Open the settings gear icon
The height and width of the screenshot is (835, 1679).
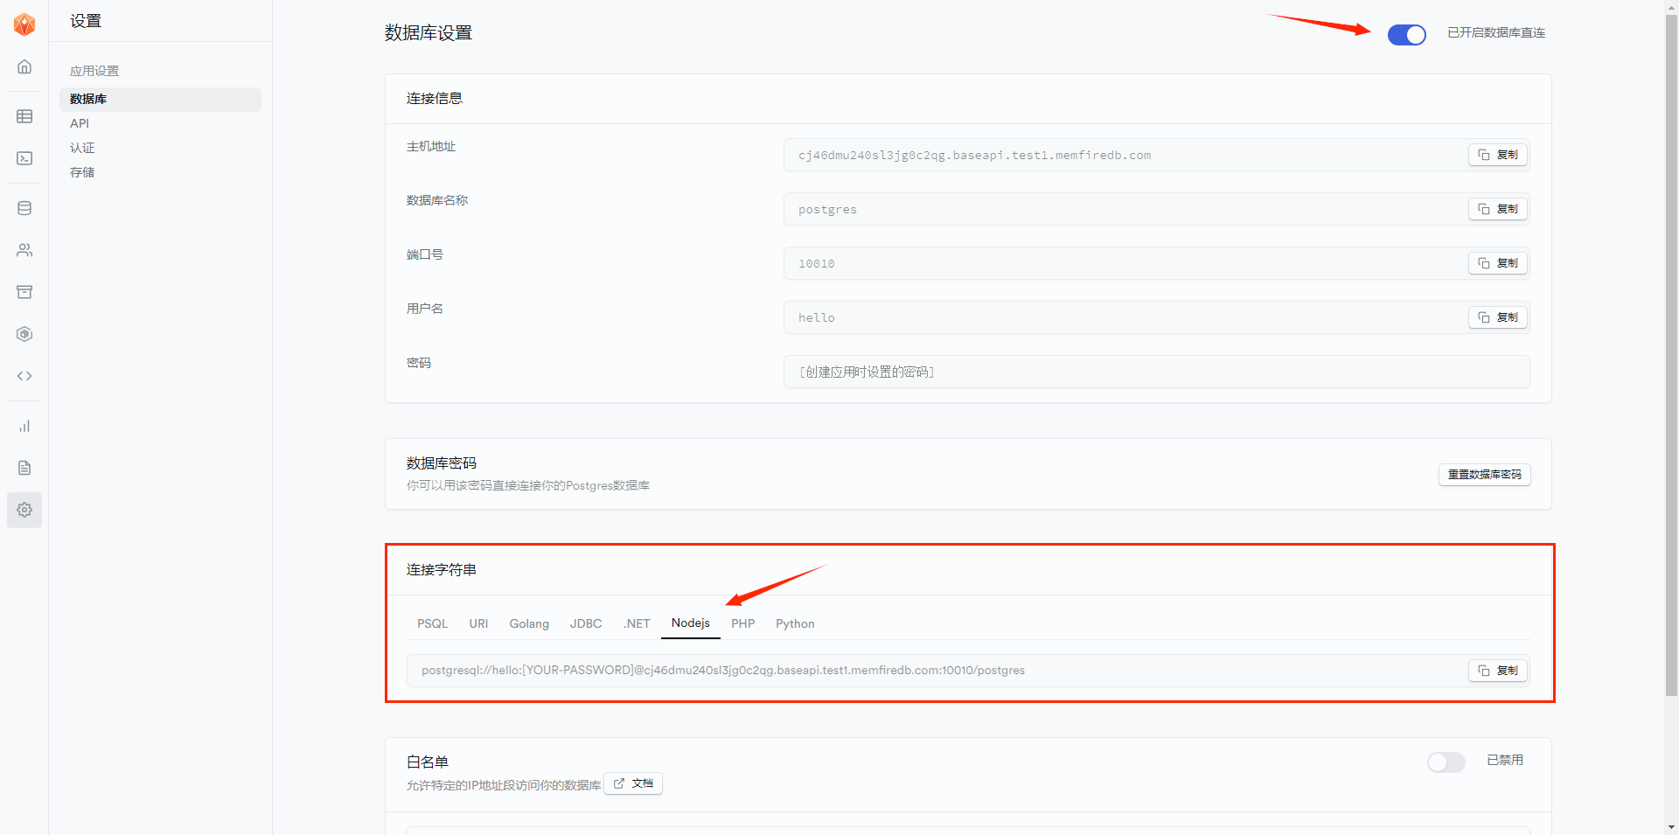point(24,510)
